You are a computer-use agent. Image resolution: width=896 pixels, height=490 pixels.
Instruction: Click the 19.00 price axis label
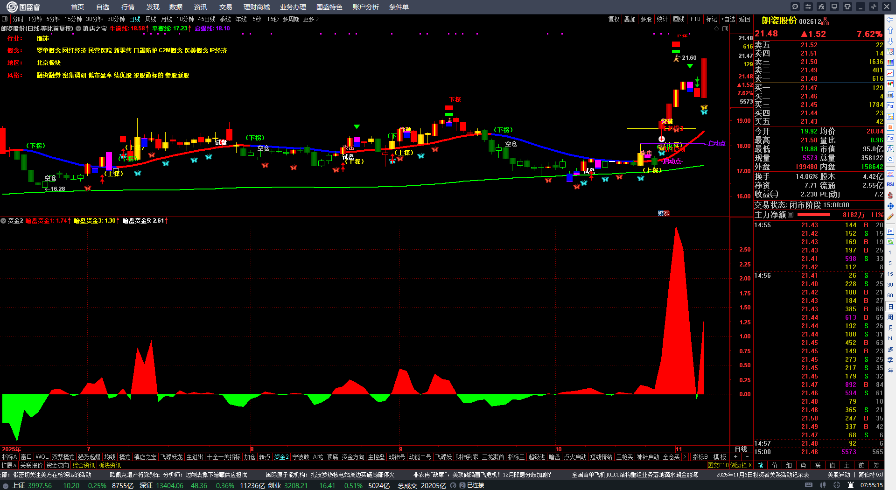pyautogui.click(x=743, y=121)
